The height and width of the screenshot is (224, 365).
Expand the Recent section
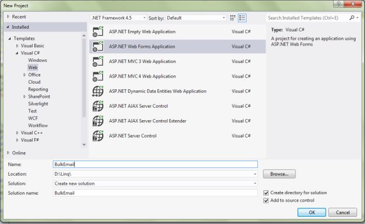point(8,17)
